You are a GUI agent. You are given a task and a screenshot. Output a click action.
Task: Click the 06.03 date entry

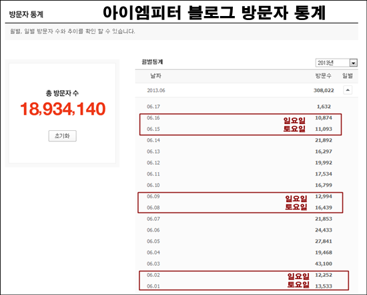[153, 264]
